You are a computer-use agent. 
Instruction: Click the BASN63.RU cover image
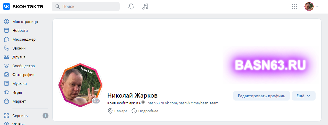271,65
